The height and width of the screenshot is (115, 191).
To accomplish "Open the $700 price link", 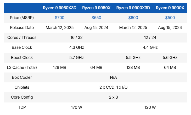I will 59,18.
